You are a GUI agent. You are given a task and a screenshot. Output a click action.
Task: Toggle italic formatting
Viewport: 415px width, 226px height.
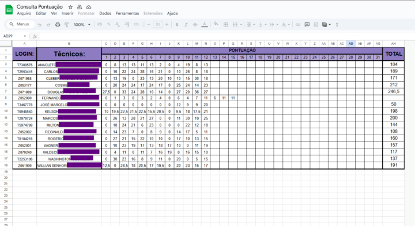pyautogui.click(x=186, y=25)
